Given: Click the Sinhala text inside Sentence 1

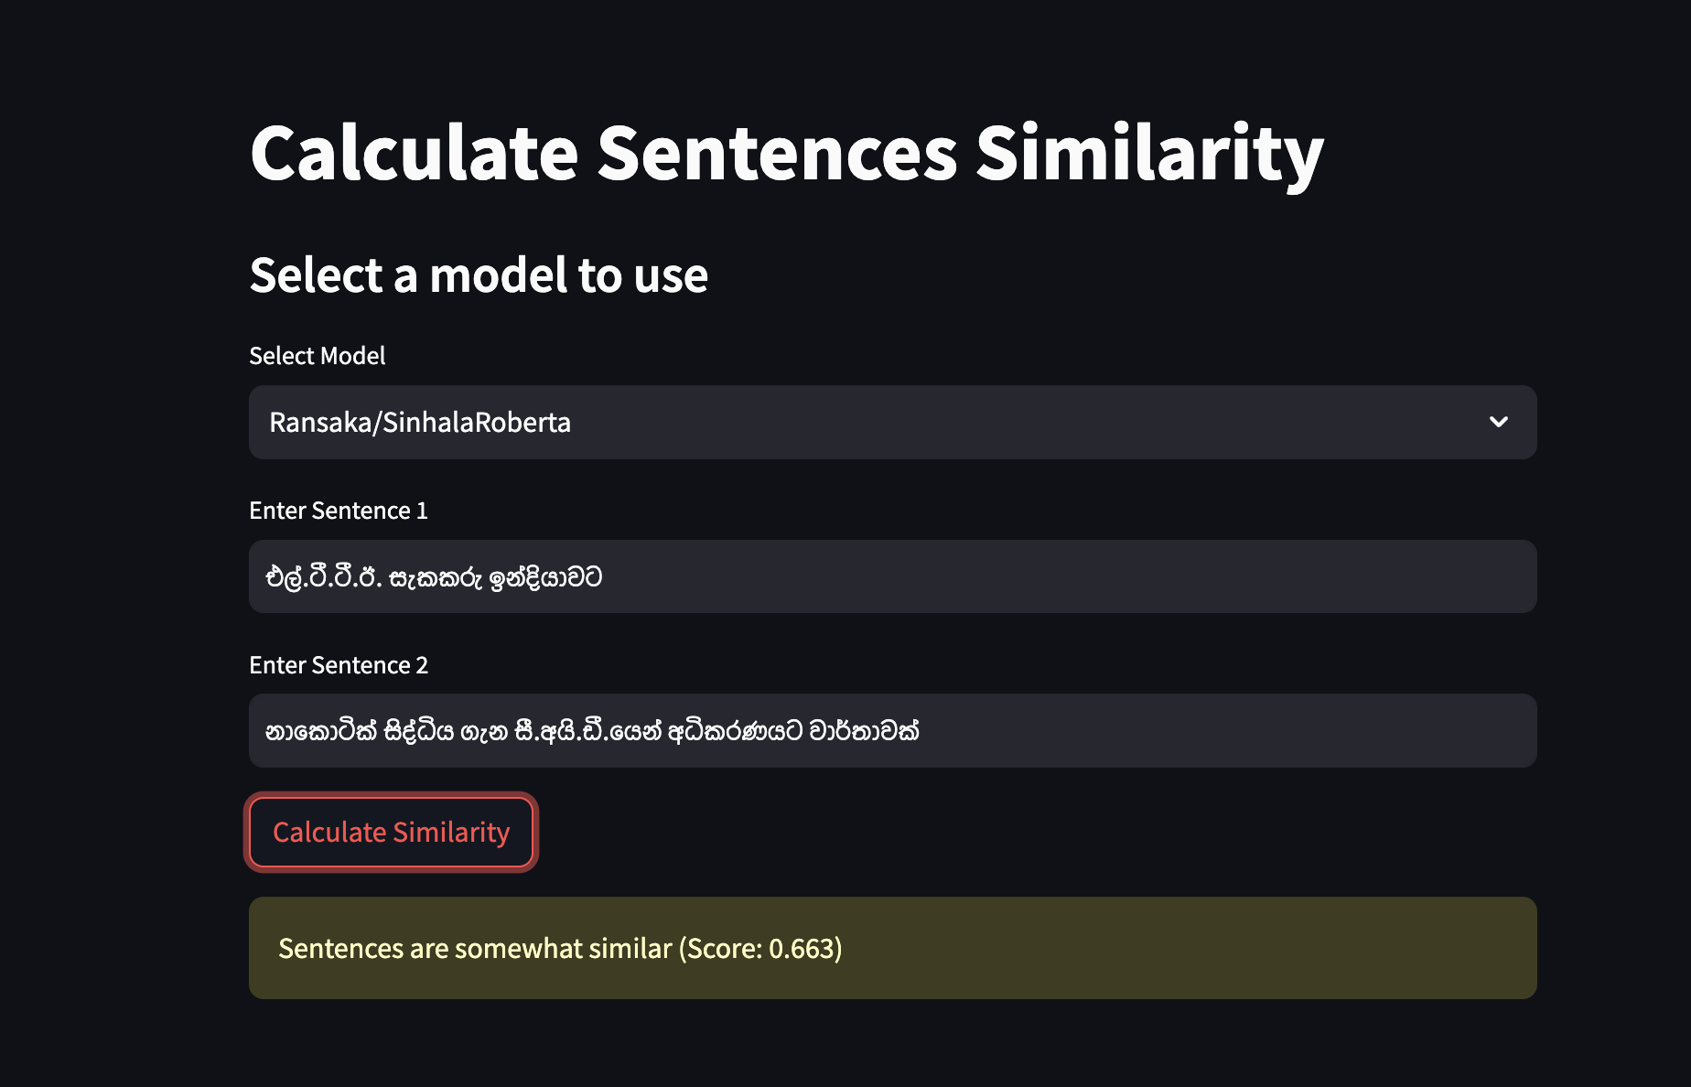Looking at the screenshot, I should 434,577.
